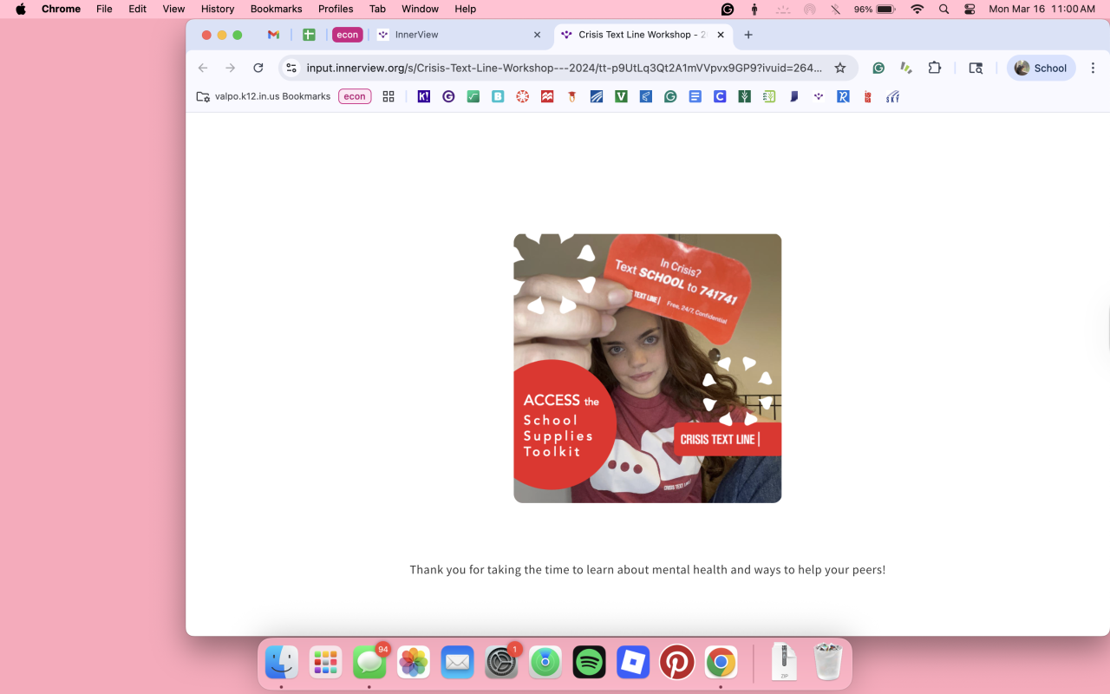Viewport: 1110px width, 694px height.
Task: Open Find My from the Dock
Action: click(x=545, y=663)
